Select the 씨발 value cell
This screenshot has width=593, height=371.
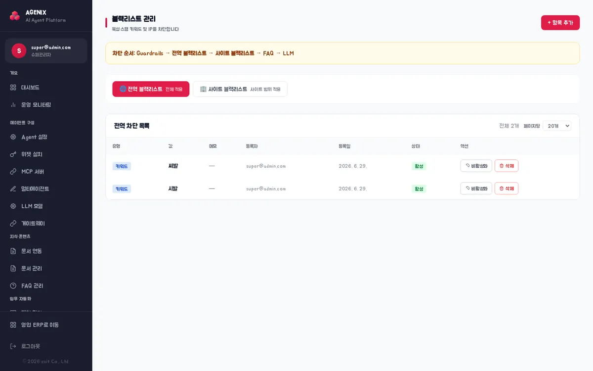tap(173, 166)
